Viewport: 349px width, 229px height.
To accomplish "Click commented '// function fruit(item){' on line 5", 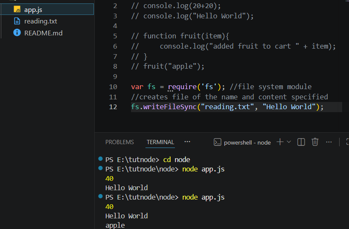I will click(x=180, y=36).
